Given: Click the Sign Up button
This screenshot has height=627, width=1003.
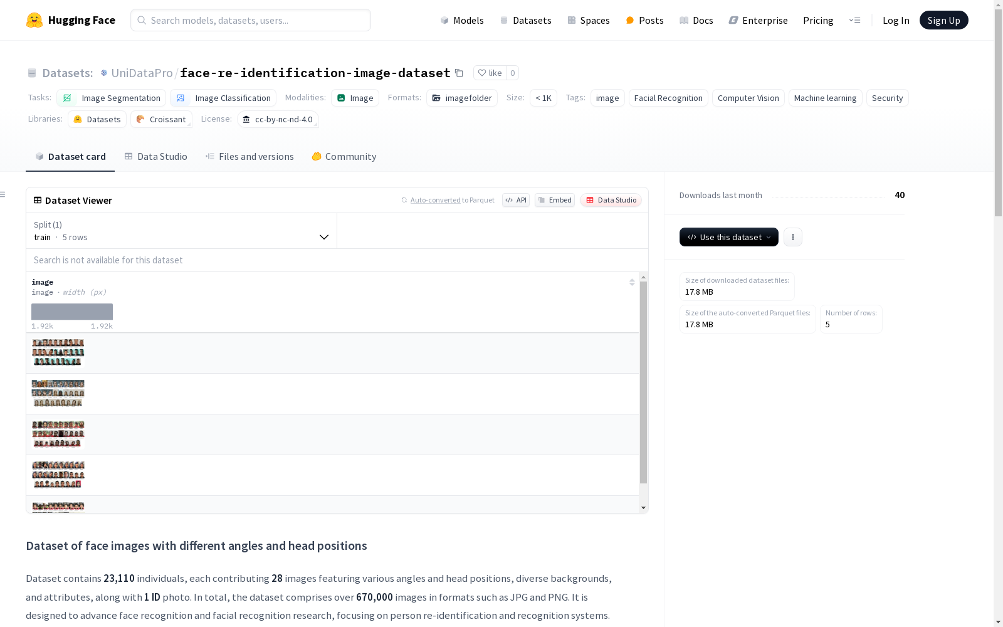Looking at the screenshot, I should pyautogui.click(x=943, y=20).
